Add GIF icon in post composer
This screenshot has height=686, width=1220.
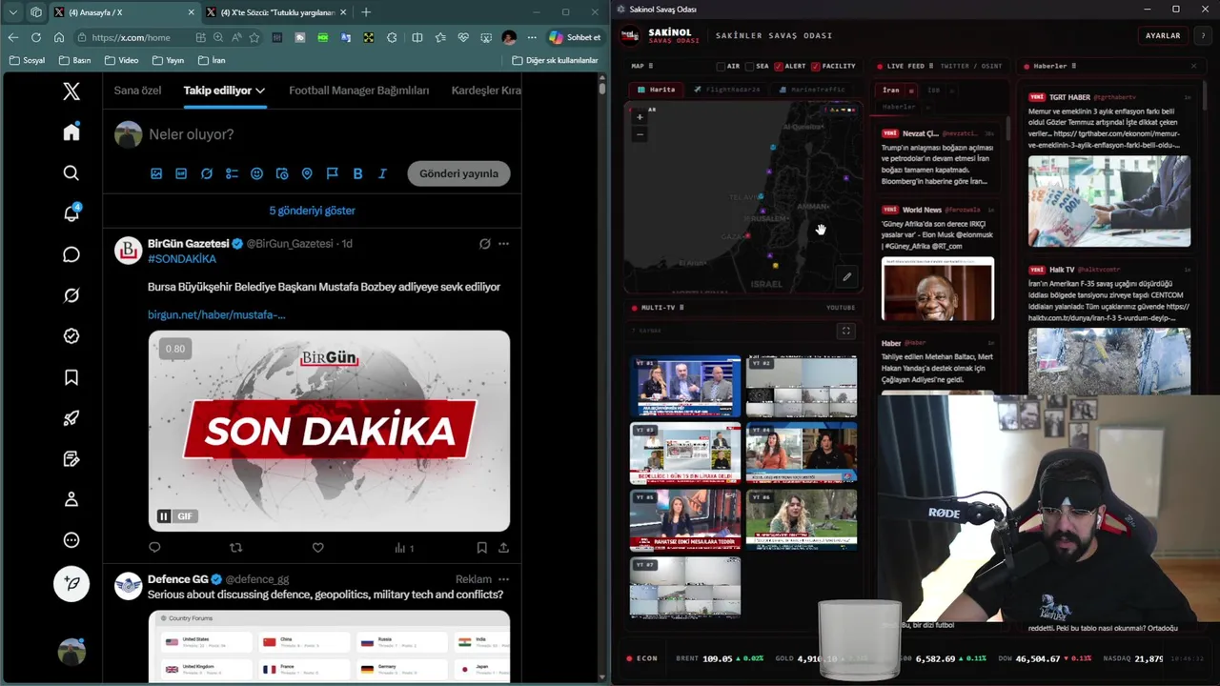(x=181, y=173)
